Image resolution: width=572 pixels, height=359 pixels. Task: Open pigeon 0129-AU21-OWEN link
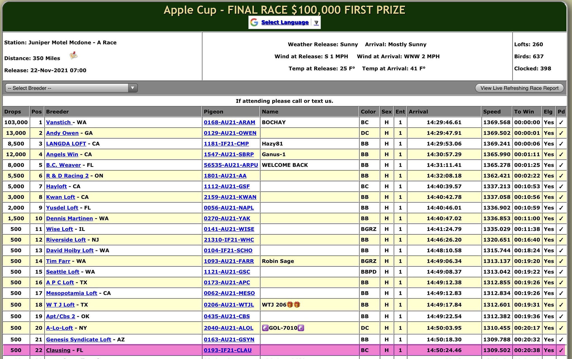point(230,133)
